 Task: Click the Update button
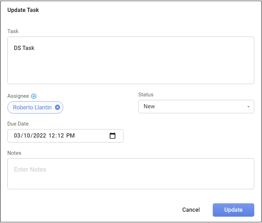233,210
